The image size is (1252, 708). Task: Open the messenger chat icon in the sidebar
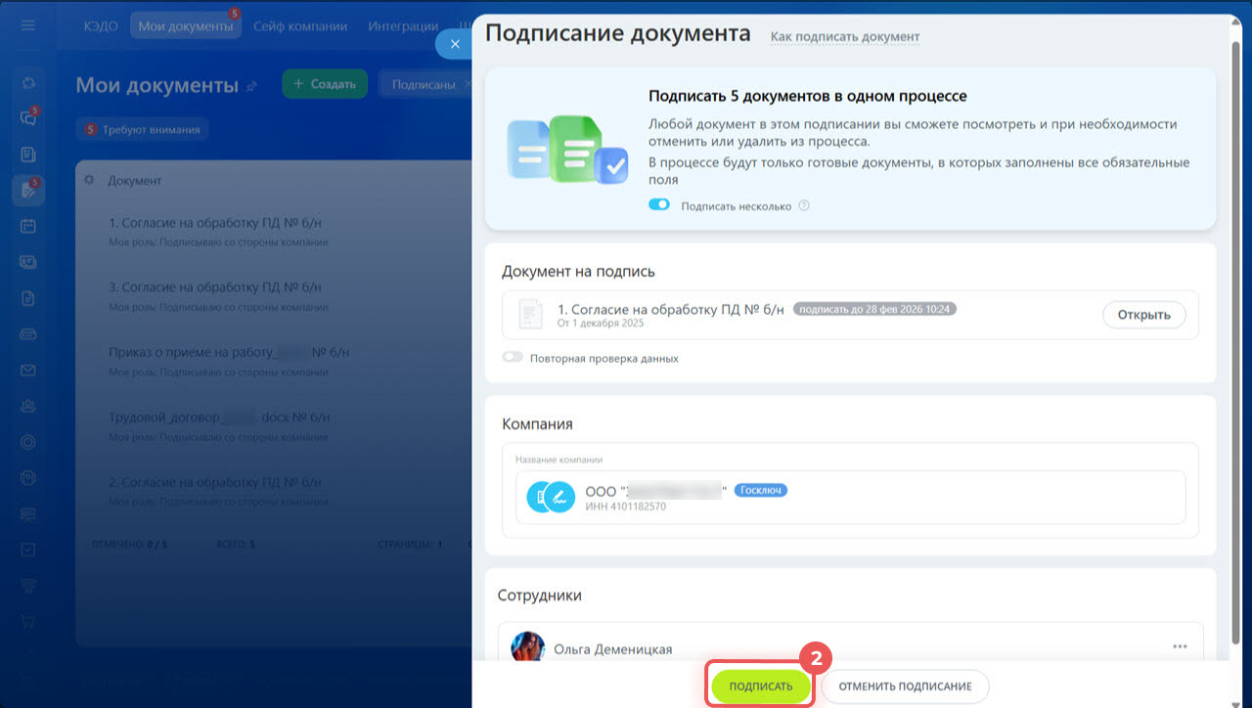(27, 118)
